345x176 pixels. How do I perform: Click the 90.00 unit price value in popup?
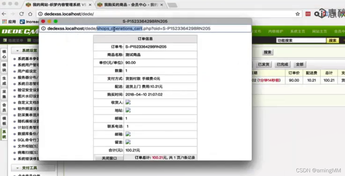click(x=130, y=63)
